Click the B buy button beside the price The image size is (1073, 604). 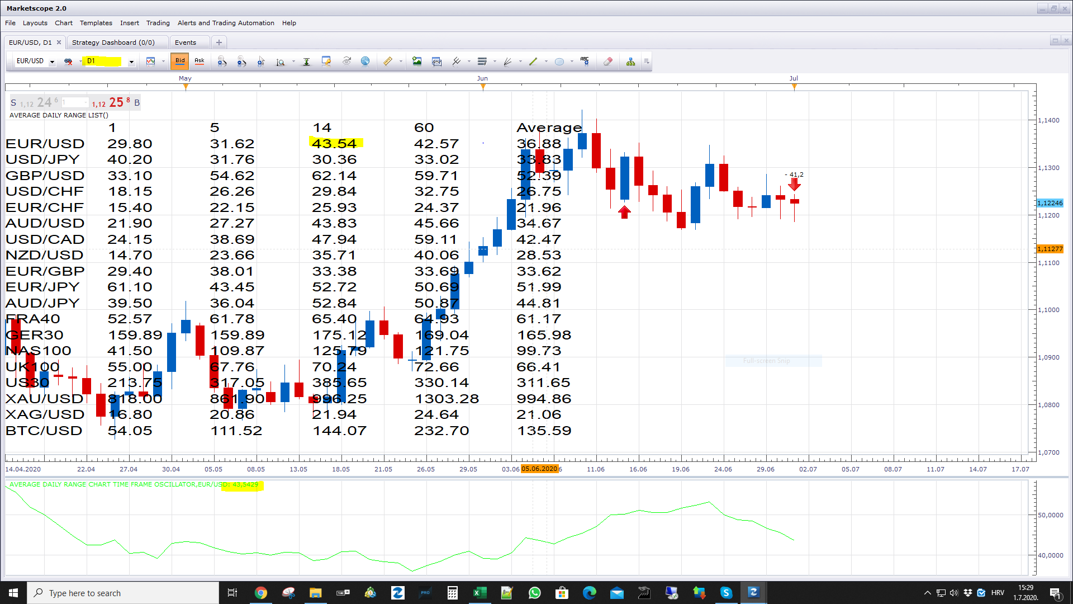click(137, 103)
